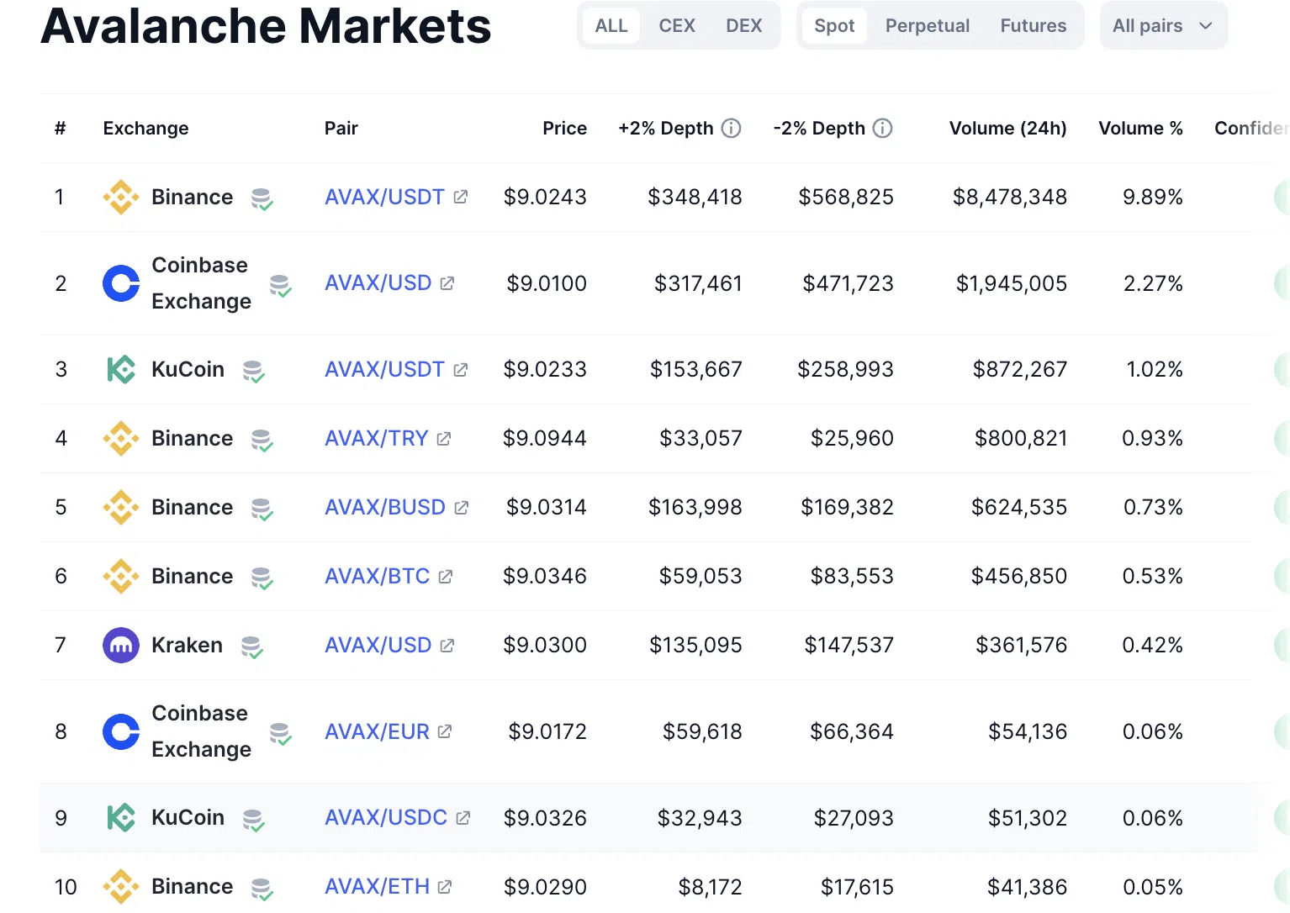The width and height of the screenshot is (1290, 913).
Task: Click the KuCoin logo in row 3
Action: click(x=121, y=369)
